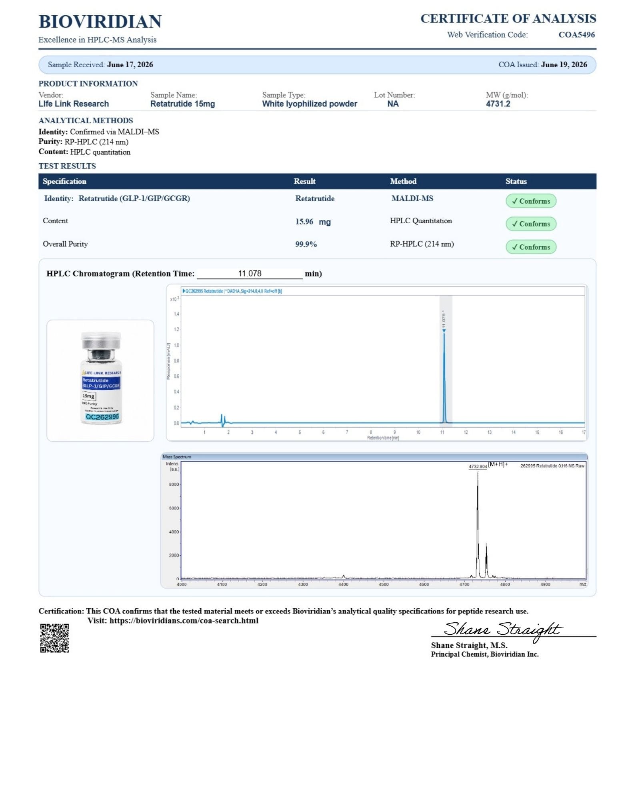Screen dimensions: 618x800
Task: Click the Mass Spectrum panel title
Action: 177,457
